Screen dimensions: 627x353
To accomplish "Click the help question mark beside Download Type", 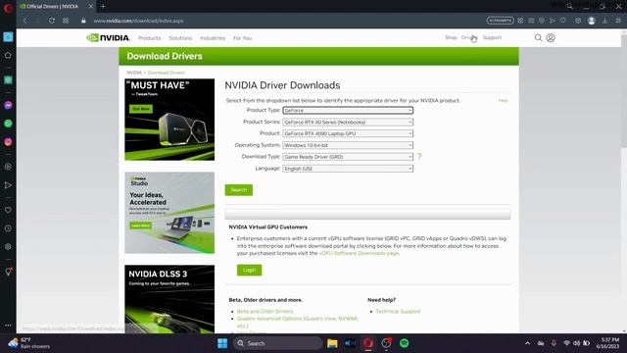I will pyautogui.click(x=419, y=157).
